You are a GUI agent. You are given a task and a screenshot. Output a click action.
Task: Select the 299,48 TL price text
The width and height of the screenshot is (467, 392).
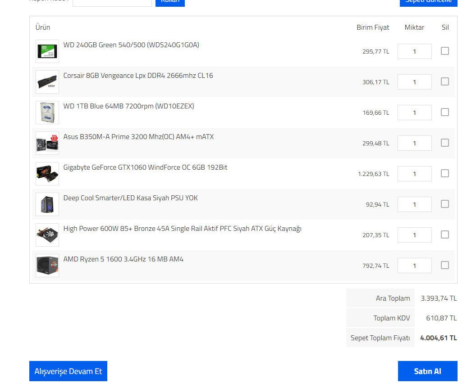click(376, 144)
